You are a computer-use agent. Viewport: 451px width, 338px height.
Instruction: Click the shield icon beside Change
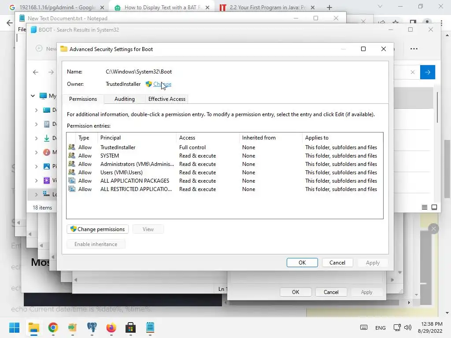tap(149, 84)
